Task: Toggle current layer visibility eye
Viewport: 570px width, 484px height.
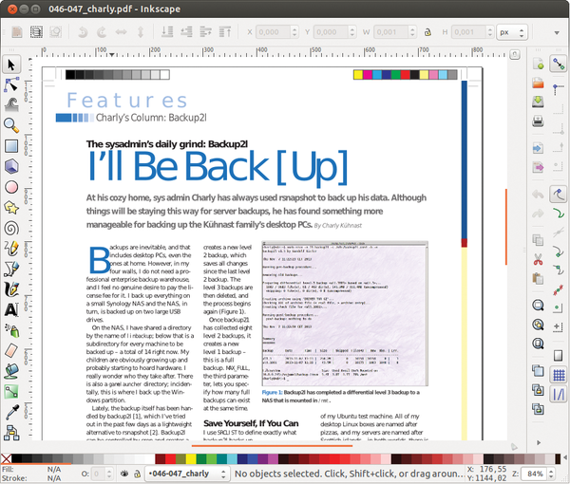Action: 124,474
